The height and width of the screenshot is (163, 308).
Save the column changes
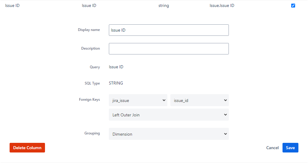point(290,148)
